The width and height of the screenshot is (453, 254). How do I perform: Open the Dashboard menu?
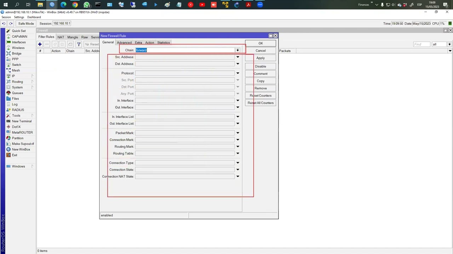pos(34,17)
